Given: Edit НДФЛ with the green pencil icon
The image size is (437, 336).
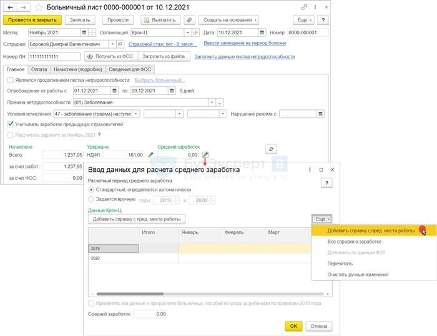Looking at the screenshot, I should pos(150,154).
